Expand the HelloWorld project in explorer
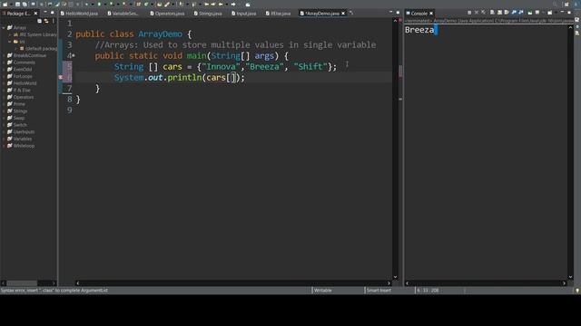Viewport: 581px width, 326px height. click(x=4, y=83)
